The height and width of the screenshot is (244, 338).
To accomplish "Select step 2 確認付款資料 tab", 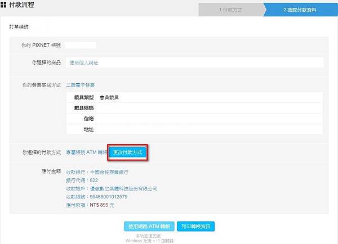I will click(x=300, y=10).
